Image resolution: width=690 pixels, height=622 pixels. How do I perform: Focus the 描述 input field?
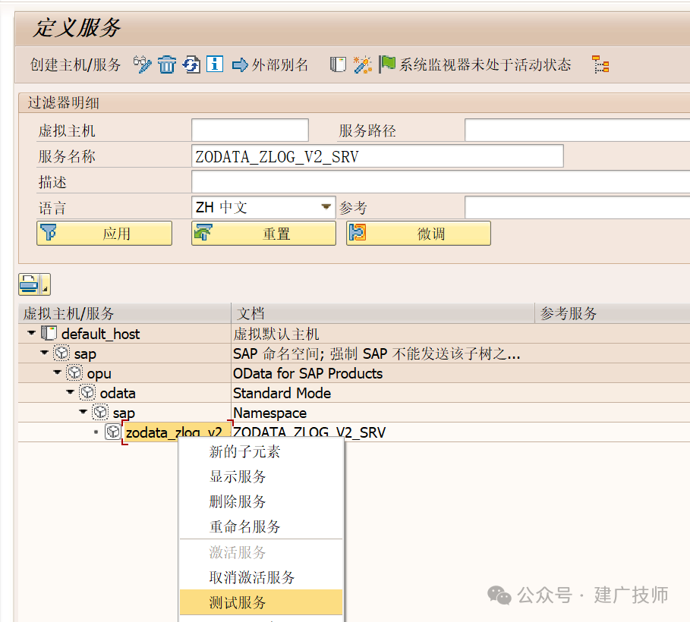pos(440,182)
